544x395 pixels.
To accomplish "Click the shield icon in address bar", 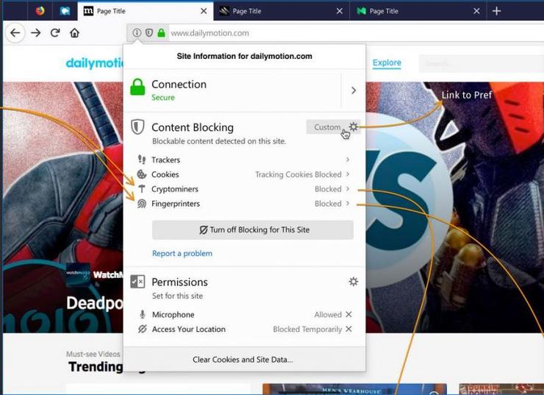I will [x=148, y=33].
